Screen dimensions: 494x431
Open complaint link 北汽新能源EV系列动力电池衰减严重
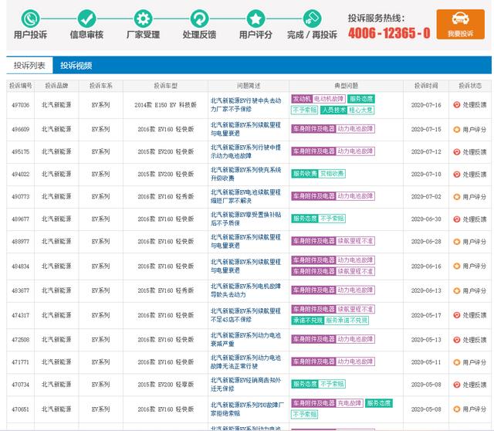pos(245,340)
